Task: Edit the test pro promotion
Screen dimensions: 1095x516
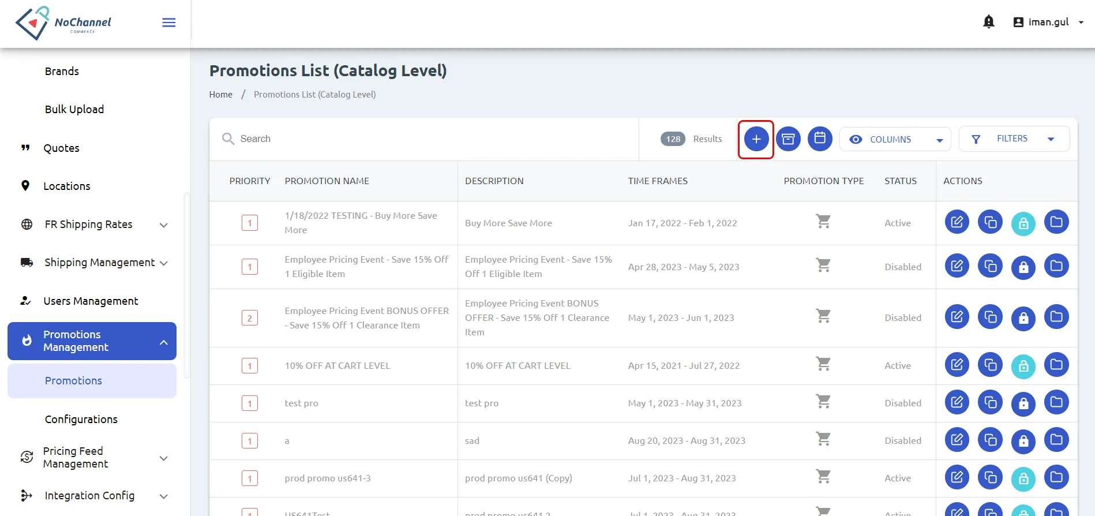Action: (x=957, y=402)
